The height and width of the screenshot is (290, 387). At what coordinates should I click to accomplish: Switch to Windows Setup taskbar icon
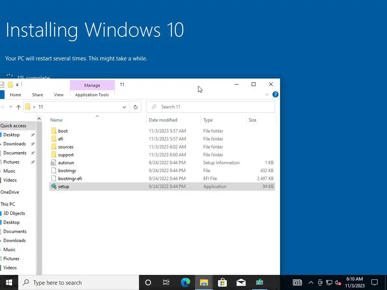(x=259, y=282)
